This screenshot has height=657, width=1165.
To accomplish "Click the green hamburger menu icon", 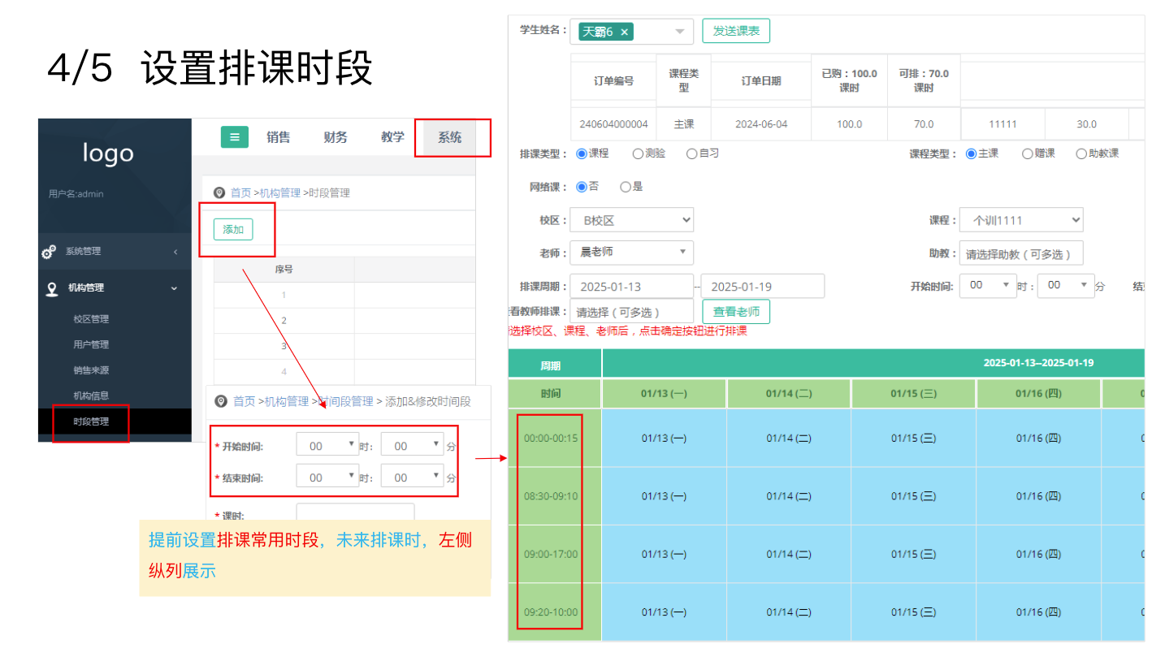I will coord(235,137).
